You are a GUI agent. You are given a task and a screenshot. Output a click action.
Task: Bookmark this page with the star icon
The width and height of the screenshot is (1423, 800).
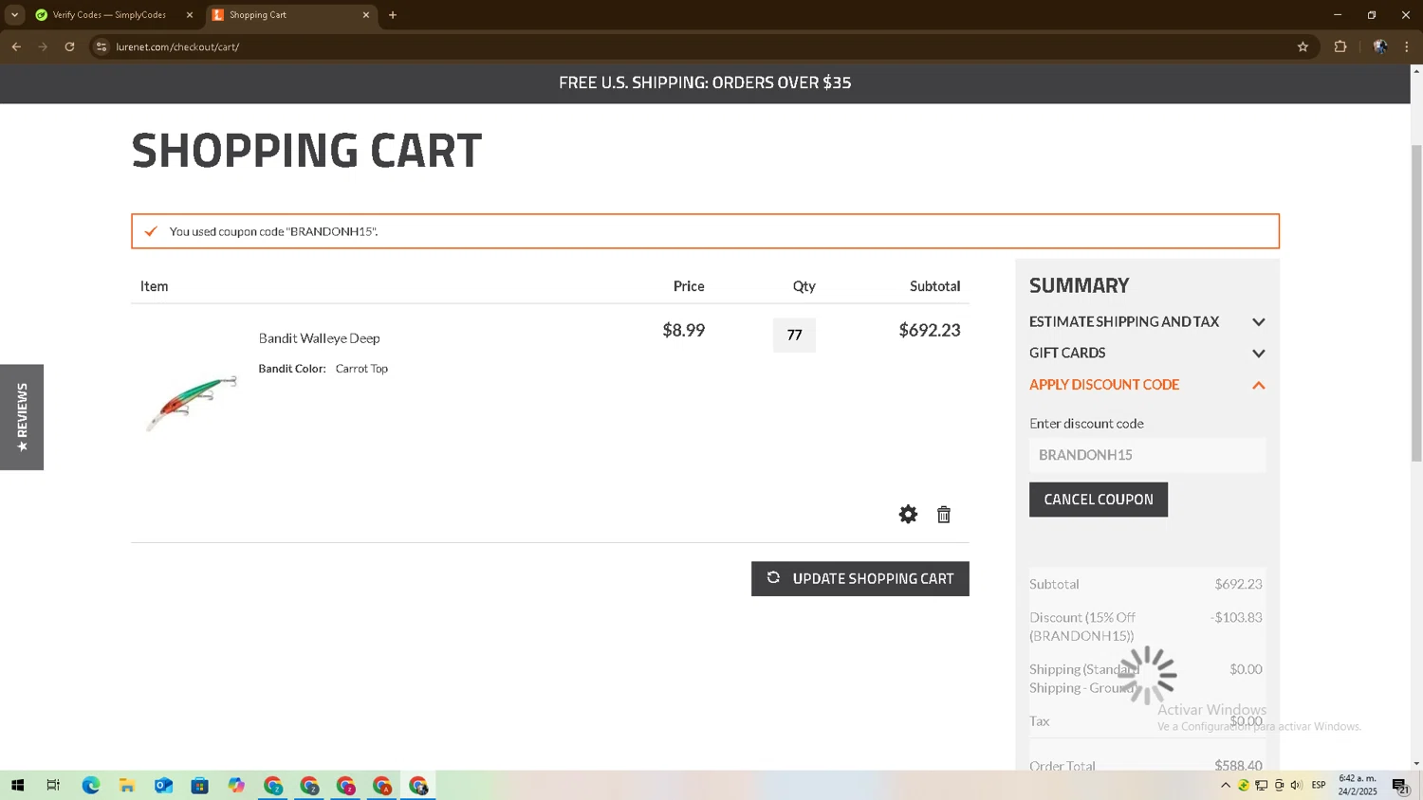point(1303,46)
